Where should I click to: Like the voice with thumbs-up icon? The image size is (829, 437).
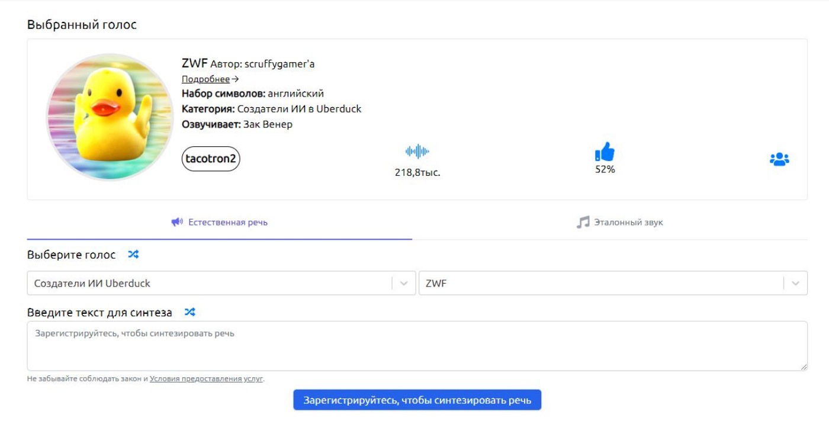(x=605, y=152)
